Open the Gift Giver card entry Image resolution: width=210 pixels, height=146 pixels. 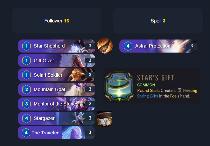tap(57, 60)
